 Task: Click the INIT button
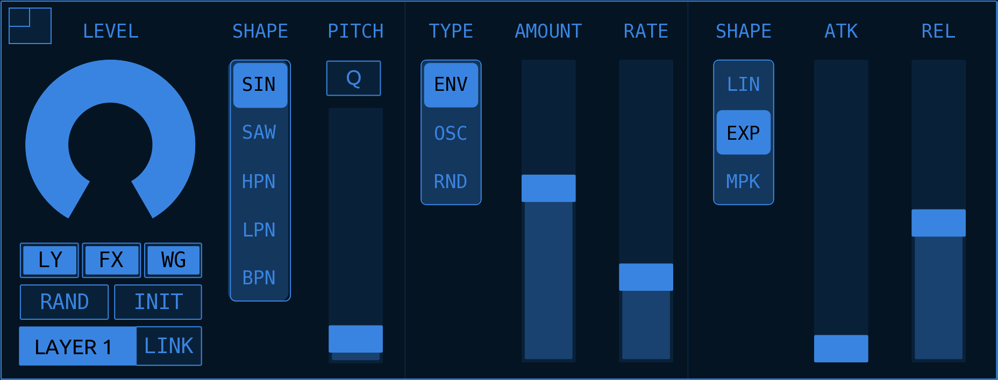click(158, 302)
